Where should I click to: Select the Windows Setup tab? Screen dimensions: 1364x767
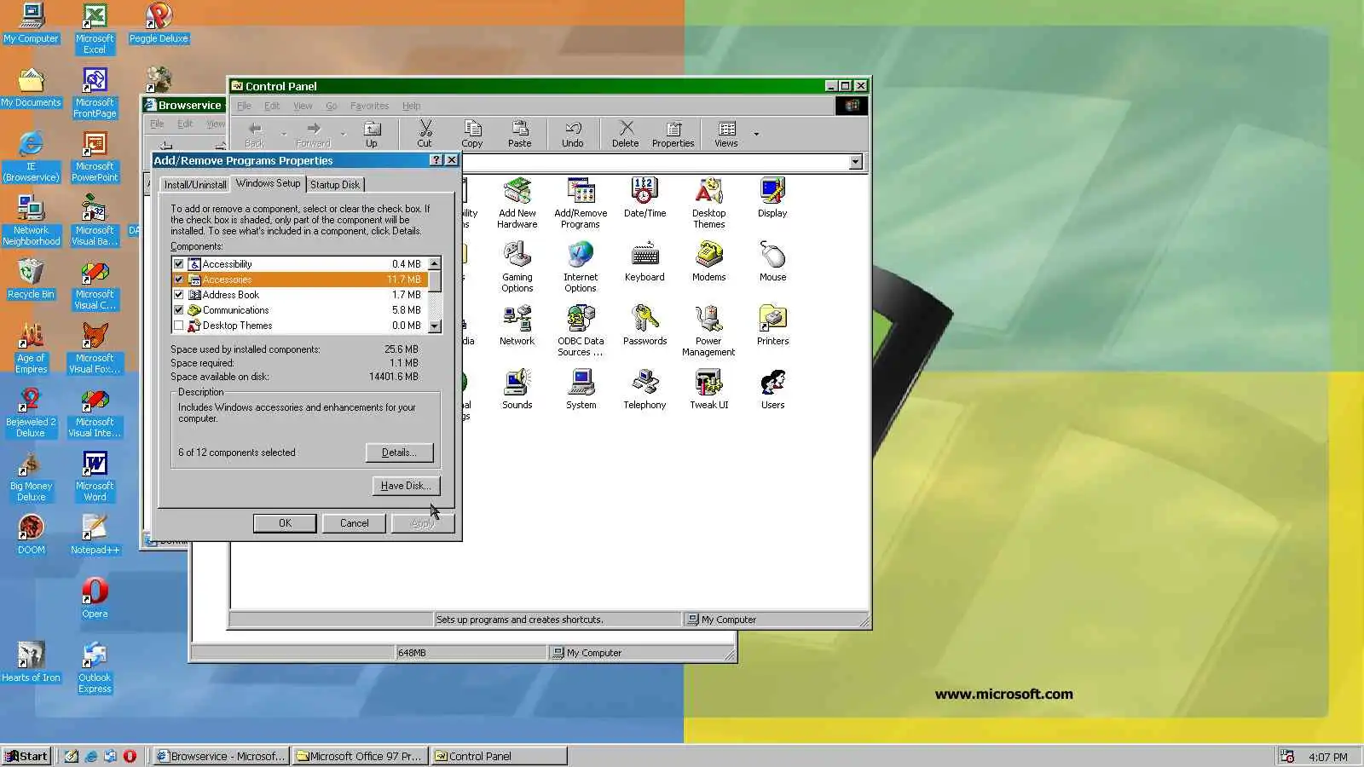[269, 183]
